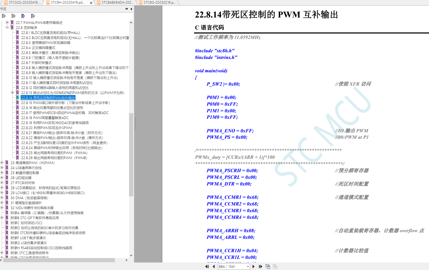Open bookmark 31 增强型双数据指针
The image size is (429, 270).
click(26, 203)
